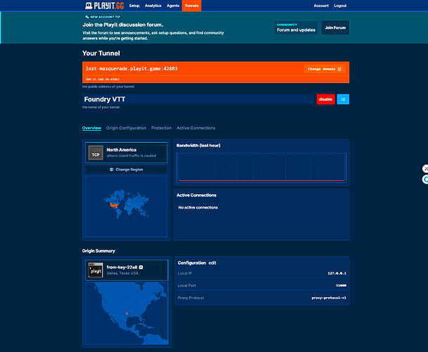Click the proxy-protocol-v1 value
The width and height of the screenshot is (428, 352).
[329, 298]
